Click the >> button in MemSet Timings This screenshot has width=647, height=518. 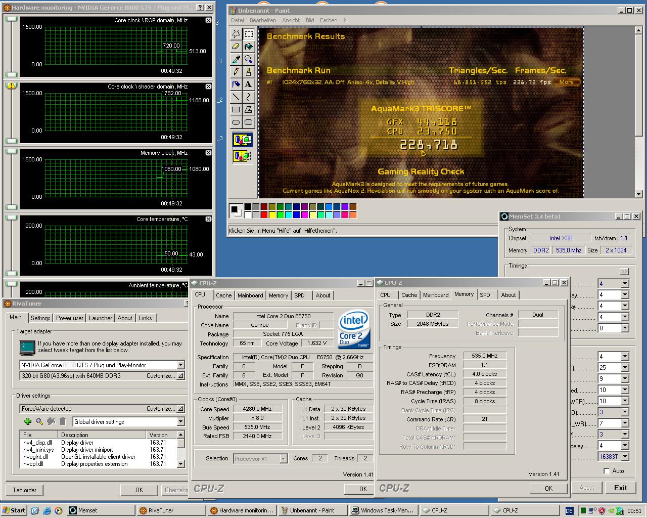coord(624,272)
